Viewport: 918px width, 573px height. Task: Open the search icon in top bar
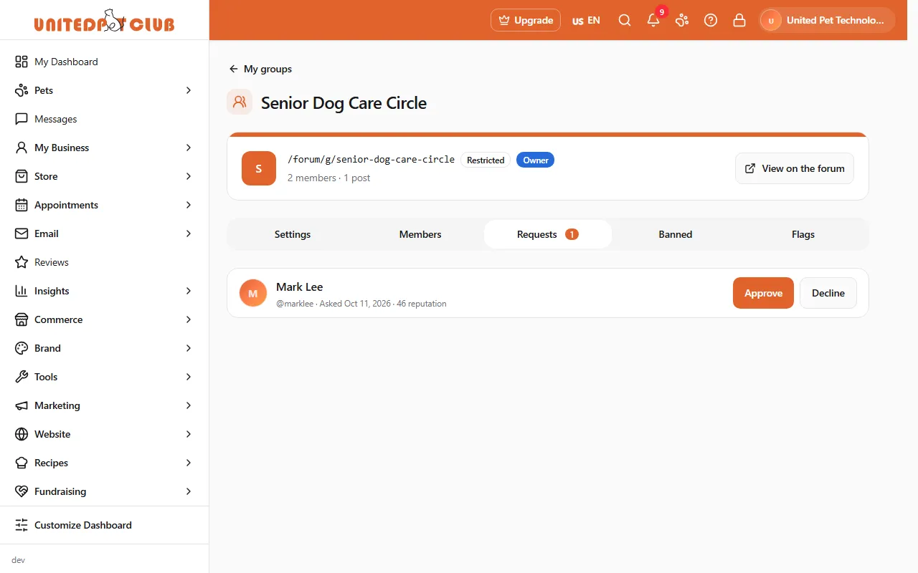625,20
